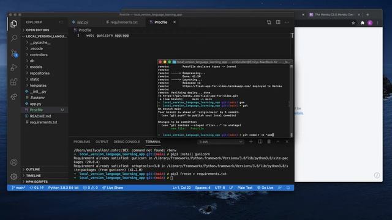Close the terminal panel

pos(287,141)
